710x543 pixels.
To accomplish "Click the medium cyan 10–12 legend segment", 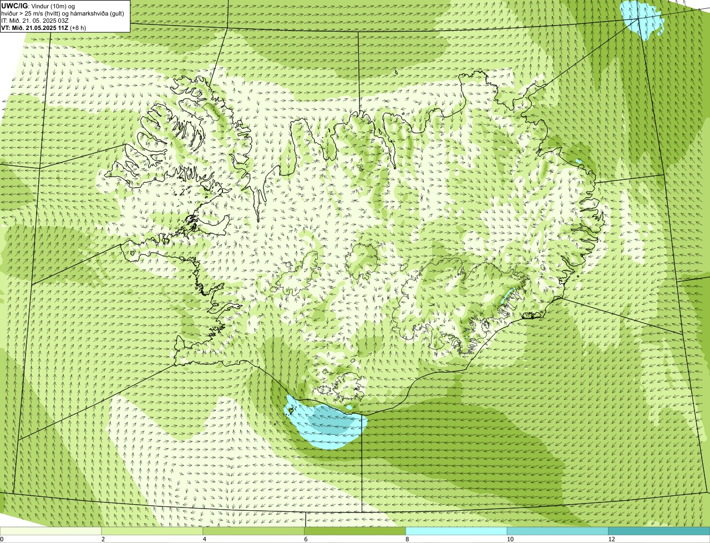I will click(557, 531).
